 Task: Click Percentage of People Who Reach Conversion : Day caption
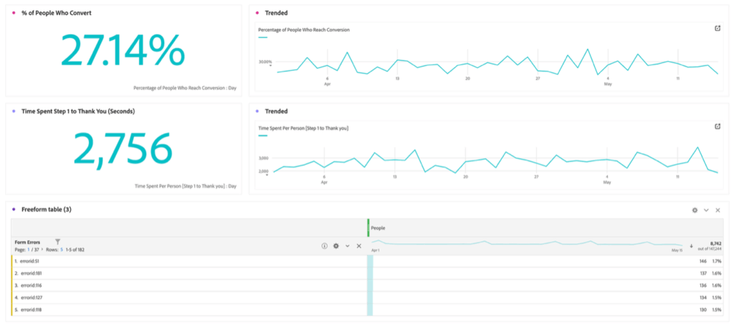[185, 87]
